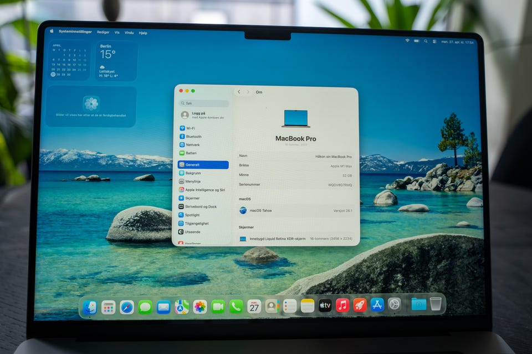Select Batteri in the settings sidebar
Image resolution: width=532 pixels, height=354 pixels.
[x=203, y=153]
